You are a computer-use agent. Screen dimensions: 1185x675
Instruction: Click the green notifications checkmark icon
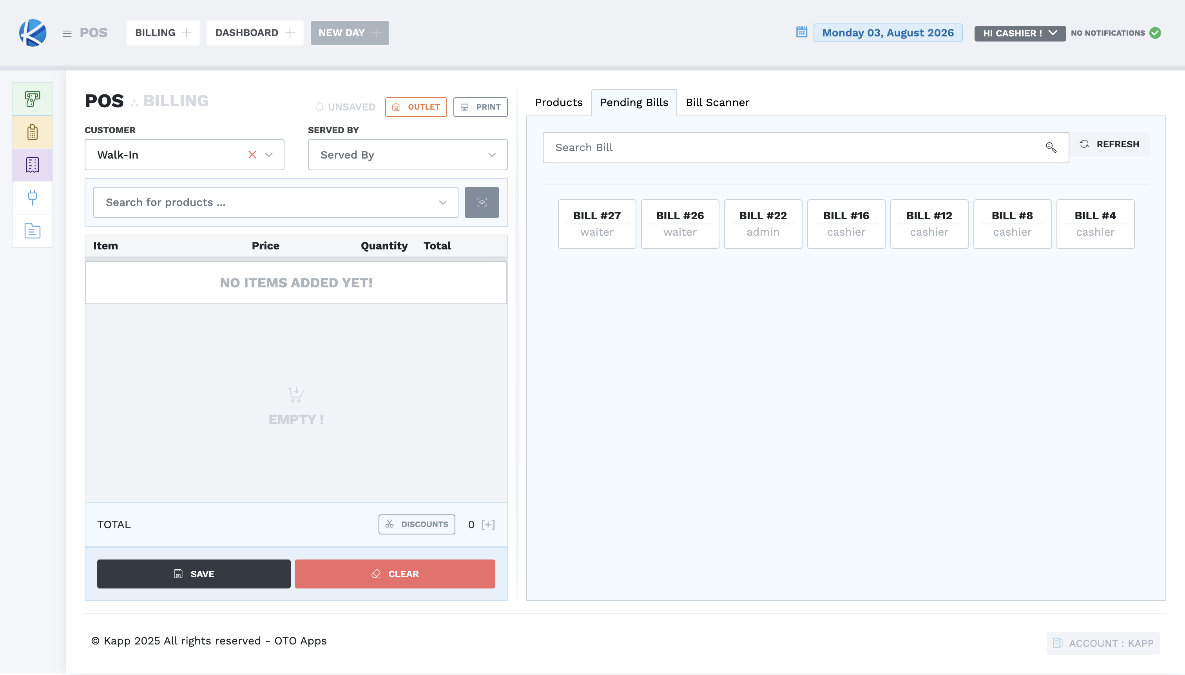[1155, 33]
